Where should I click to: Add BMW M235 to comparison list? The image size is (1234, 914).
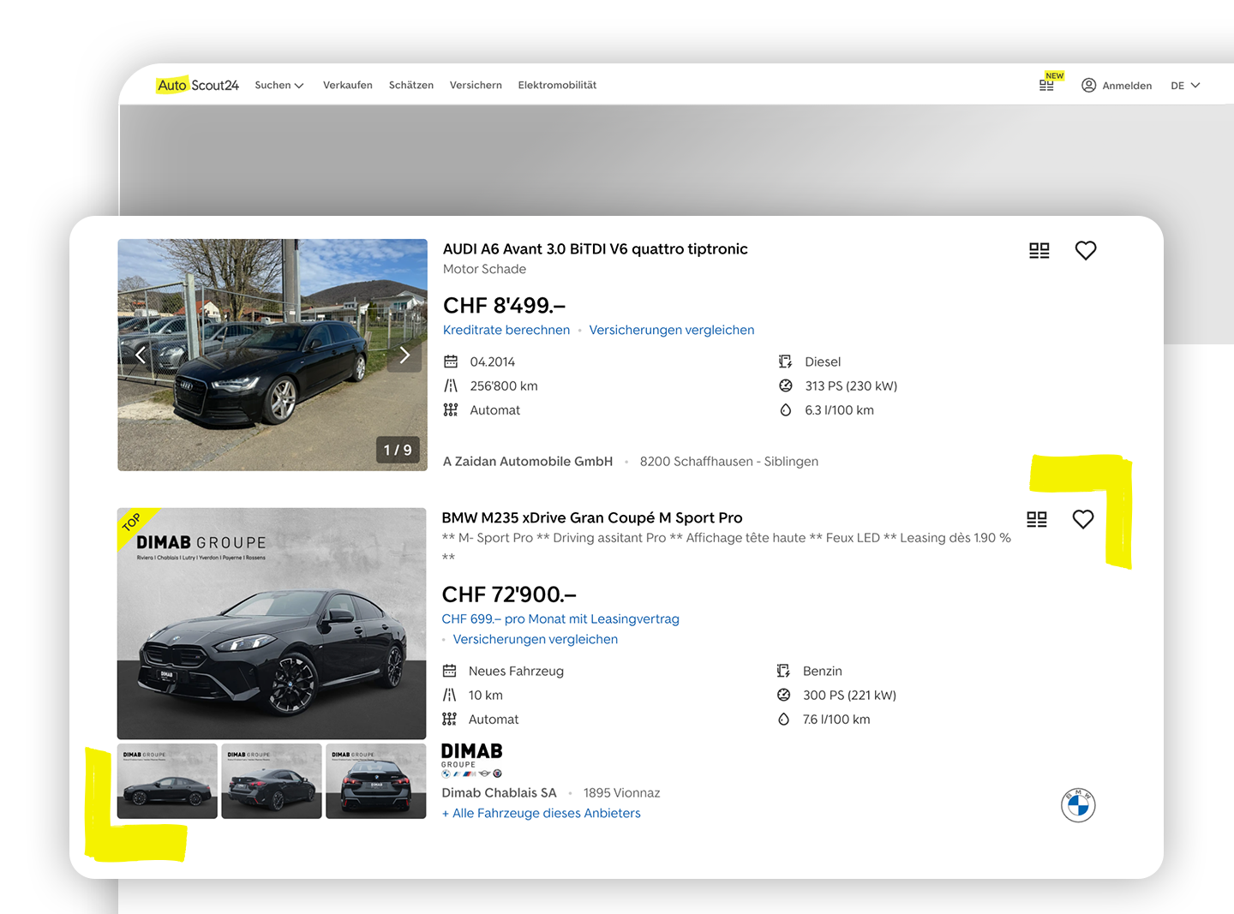tap(1036, 519)
